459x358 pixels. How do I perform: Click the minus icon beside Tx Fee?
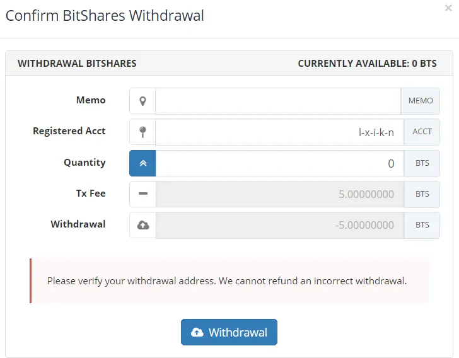[x=143, y=193]
